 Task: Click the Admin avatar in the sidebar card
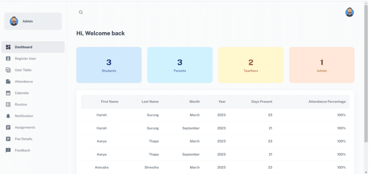point(14,21)
